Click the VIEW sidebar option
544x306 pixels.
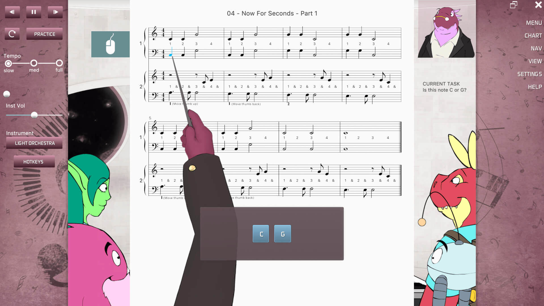click(535, 61)
